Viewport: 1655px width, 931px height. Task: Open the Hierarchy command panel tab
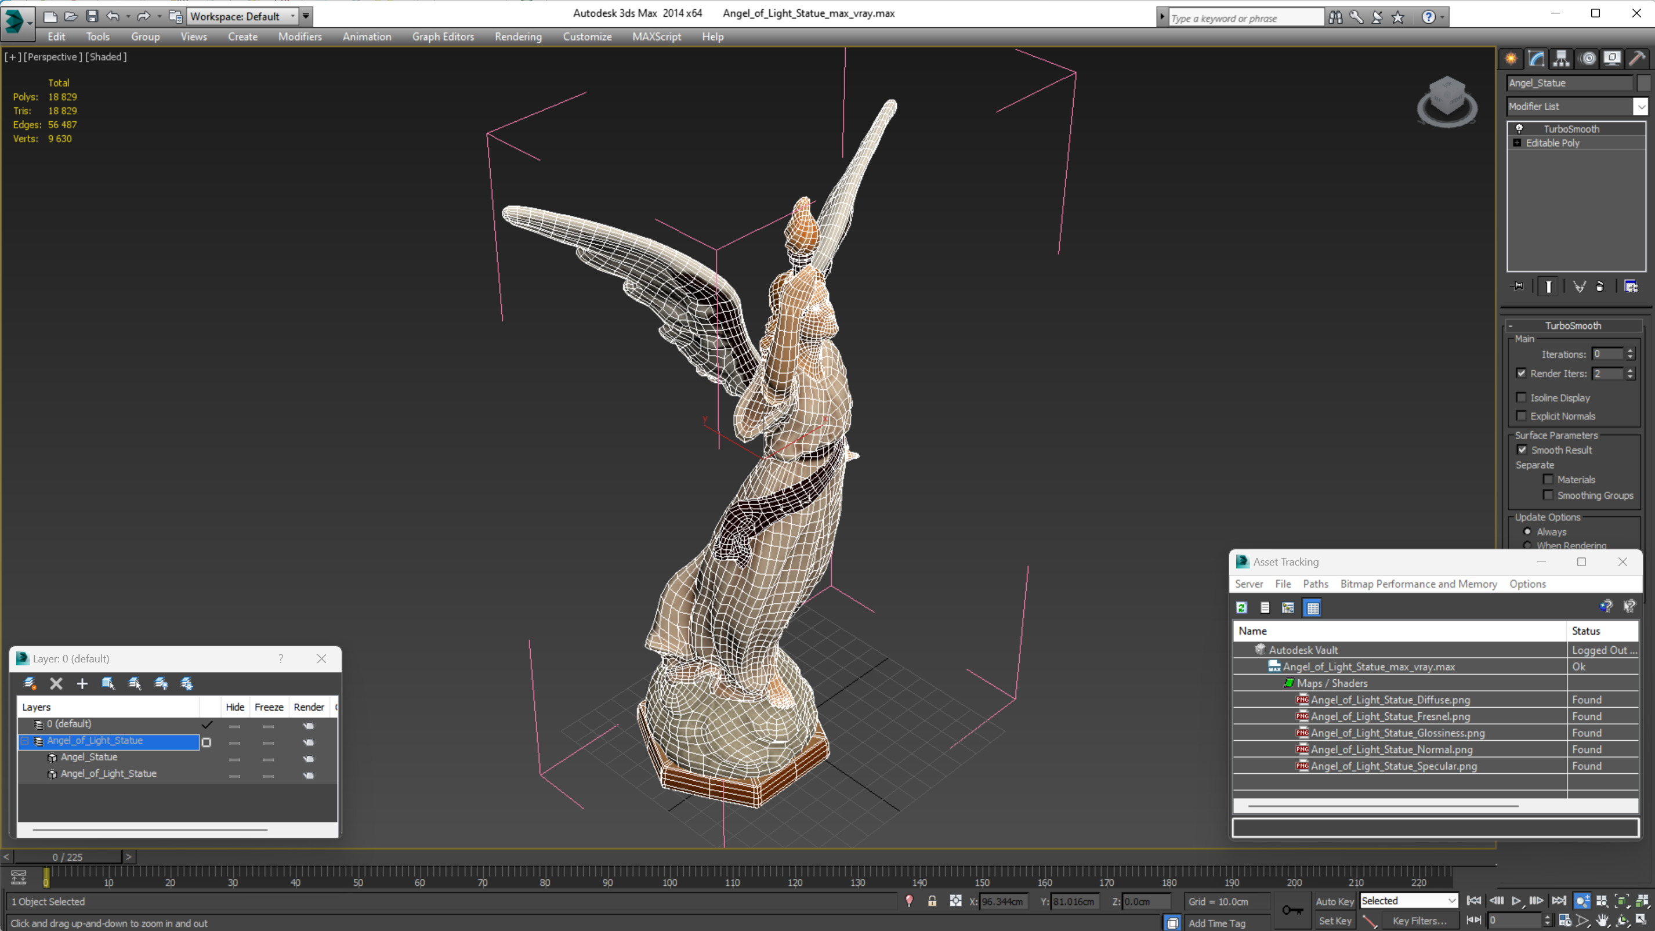point(1561,59)
